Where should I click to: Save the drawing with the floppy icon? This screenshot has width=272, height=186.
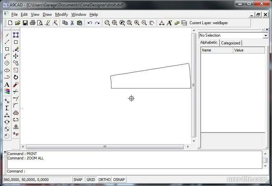pyautogui.click(x=25, y=23)
